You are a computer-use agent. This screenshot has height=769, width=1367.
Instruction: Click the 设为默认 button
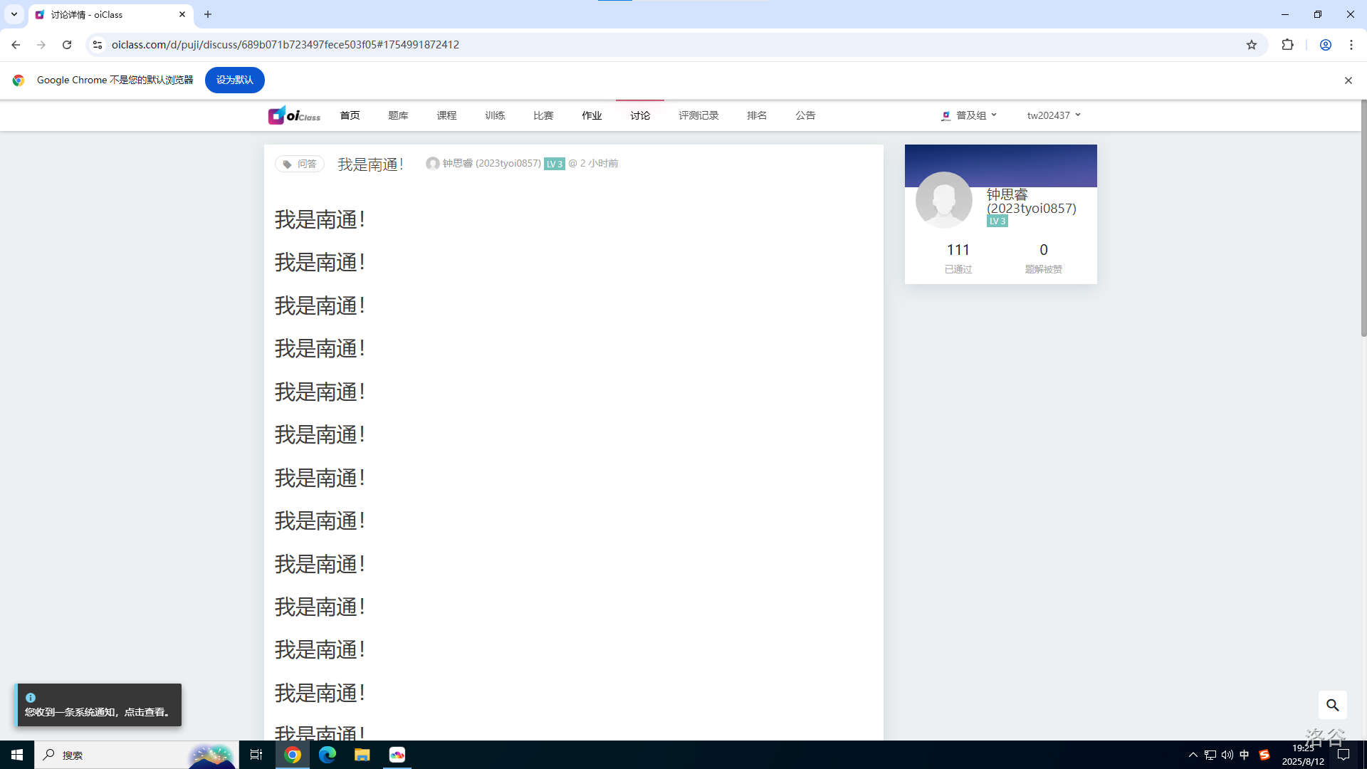[x=234, y=80]
